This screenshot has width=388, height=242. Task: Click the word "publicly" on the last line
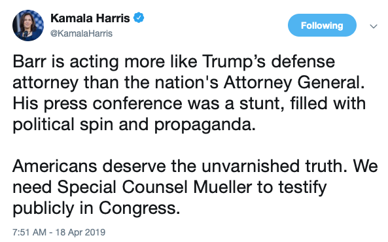point(43,209)
